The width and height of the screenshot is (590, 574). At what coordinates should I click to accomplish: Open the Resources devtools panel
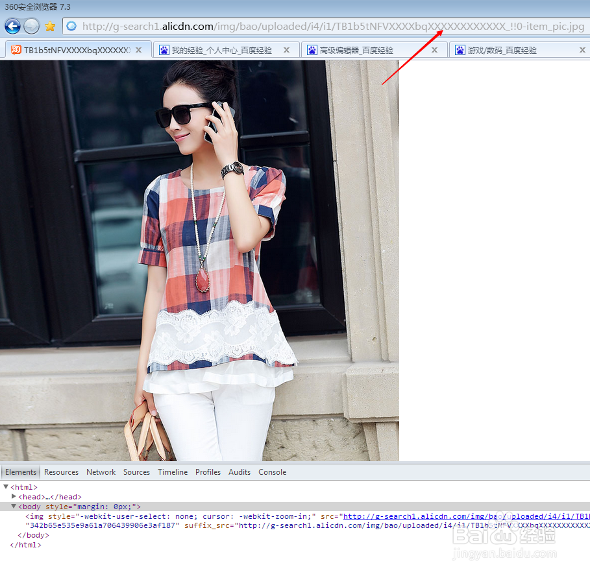pyautogui.click(x=61, y=472)
